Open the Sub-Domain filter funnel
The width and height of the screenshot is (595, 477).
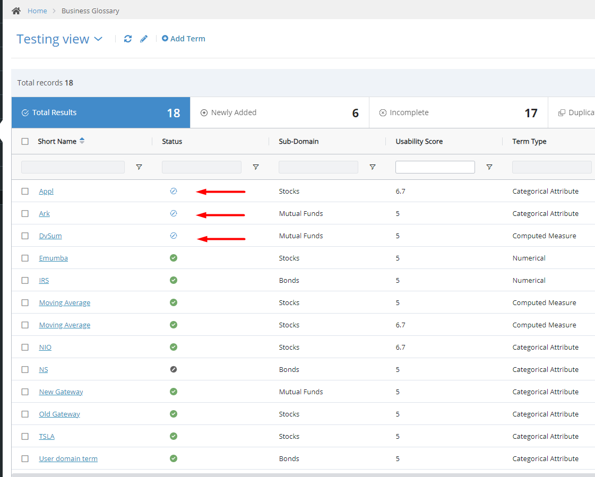[x=373, y=167]
